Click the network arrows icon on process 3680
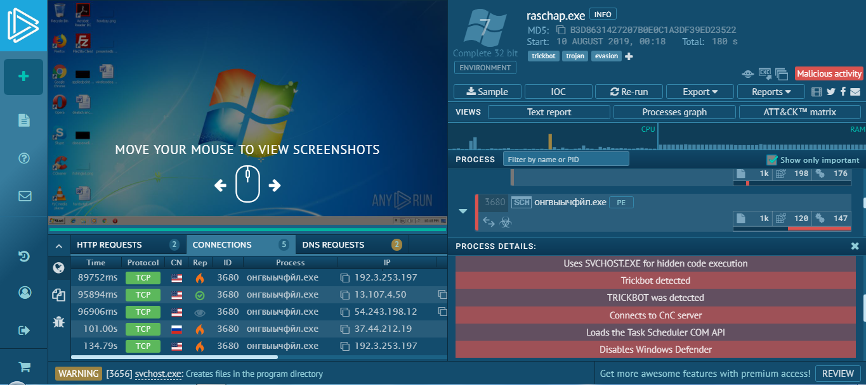866x385 pixels. click(x=489, y=222)
